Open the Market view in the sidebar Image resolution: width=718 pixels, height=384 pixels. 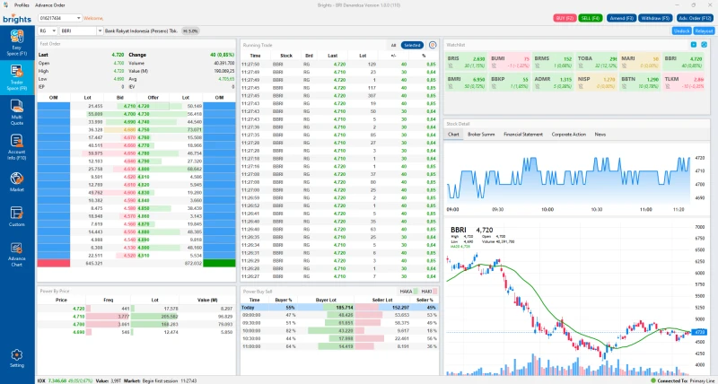click(17, 183)
